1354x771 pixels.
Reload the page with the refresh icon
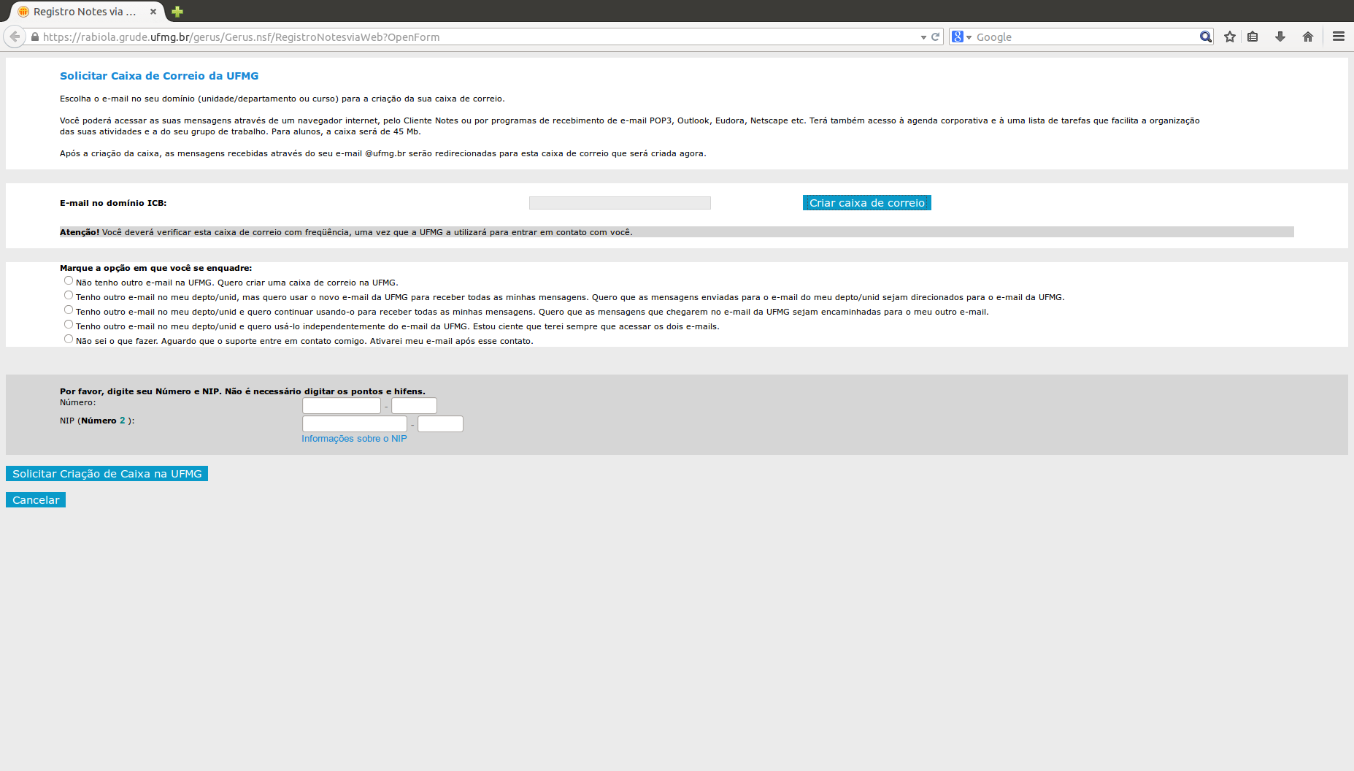(935, 37)
